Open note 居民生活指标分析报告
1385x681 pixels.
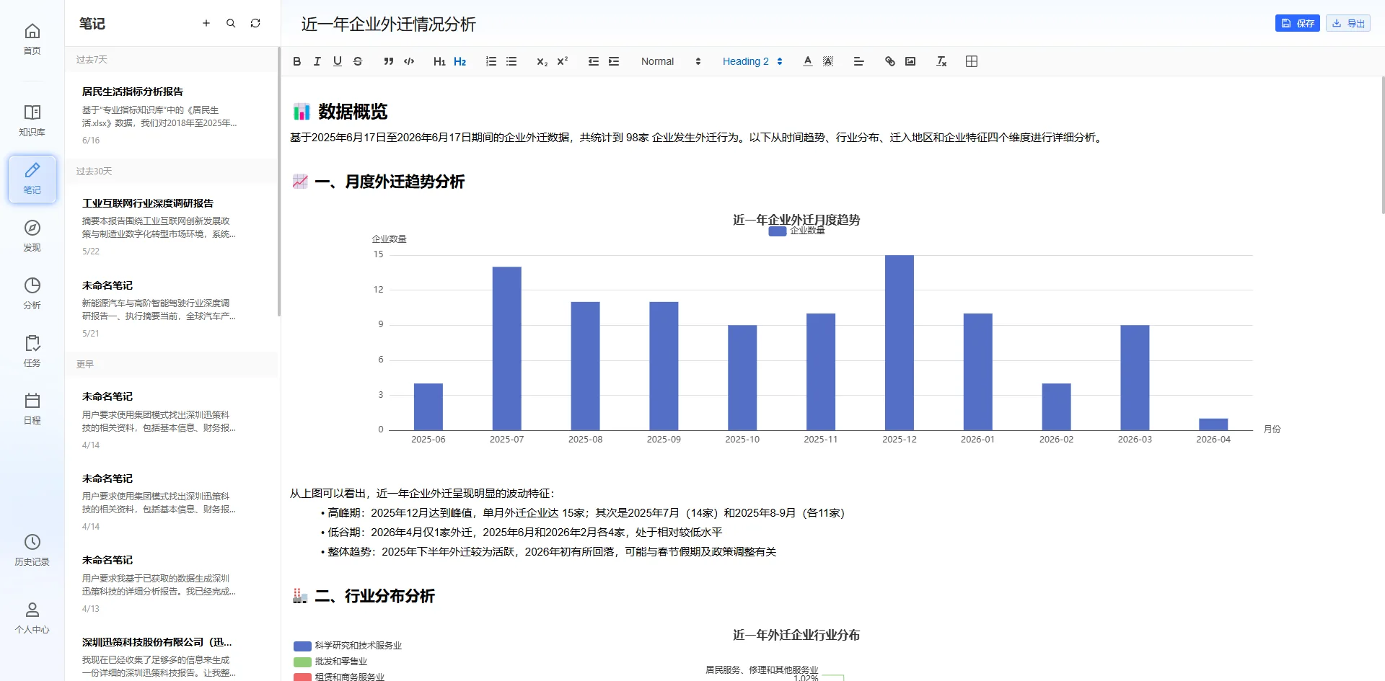(172, 115)
